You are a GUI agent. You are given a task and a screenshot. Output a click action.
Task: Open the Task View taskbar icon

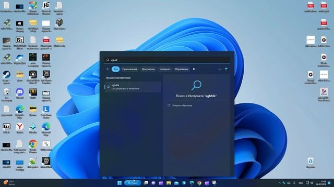146,183
